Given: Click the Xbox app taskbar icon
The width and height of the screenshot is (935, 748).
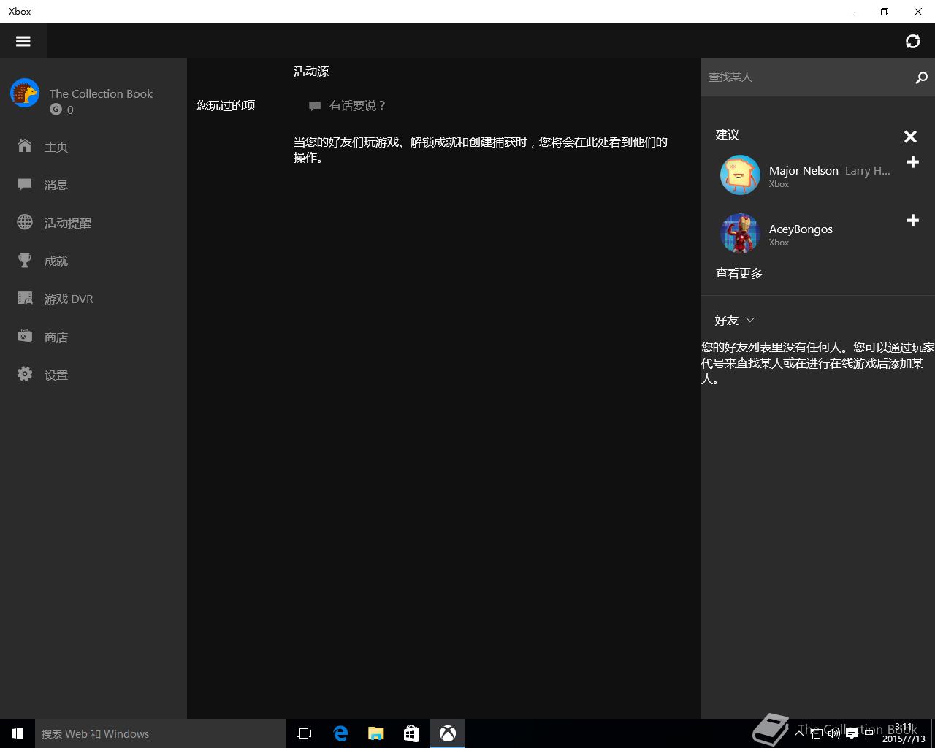Looking at the screenshot, I should 448,733.
